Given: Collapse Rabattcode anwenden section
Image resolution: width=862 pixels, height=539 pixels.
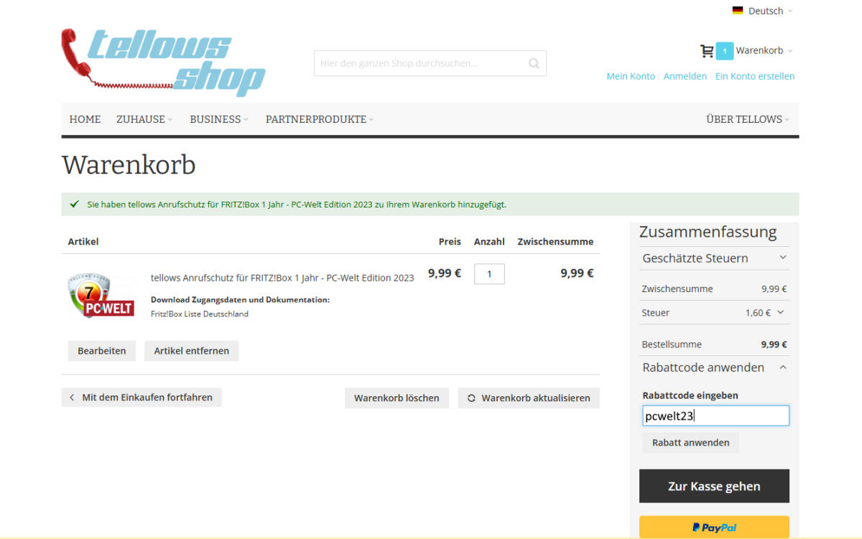Looking at the screenshot, I should point(714,367).
